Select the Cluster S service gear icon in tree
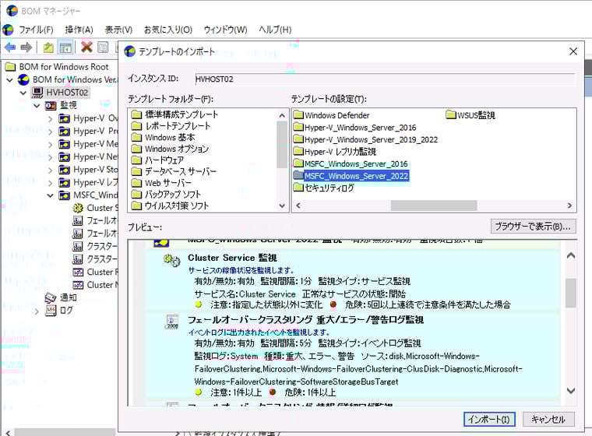This screenshot has height=436, width=592. 78,208
